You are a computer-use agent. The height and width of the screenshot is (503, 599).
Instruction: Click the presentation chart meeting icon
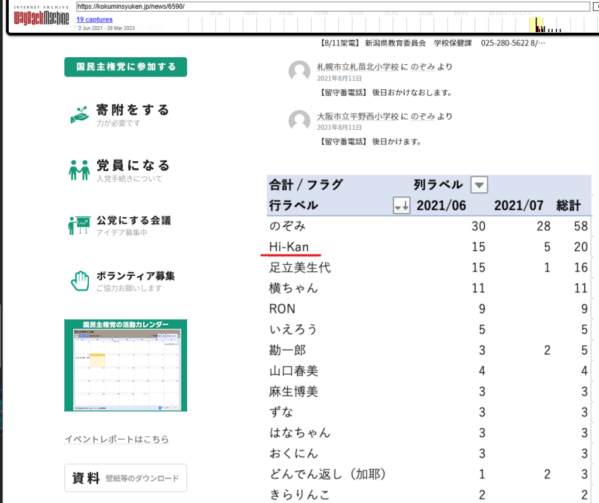tap(79, 225)
